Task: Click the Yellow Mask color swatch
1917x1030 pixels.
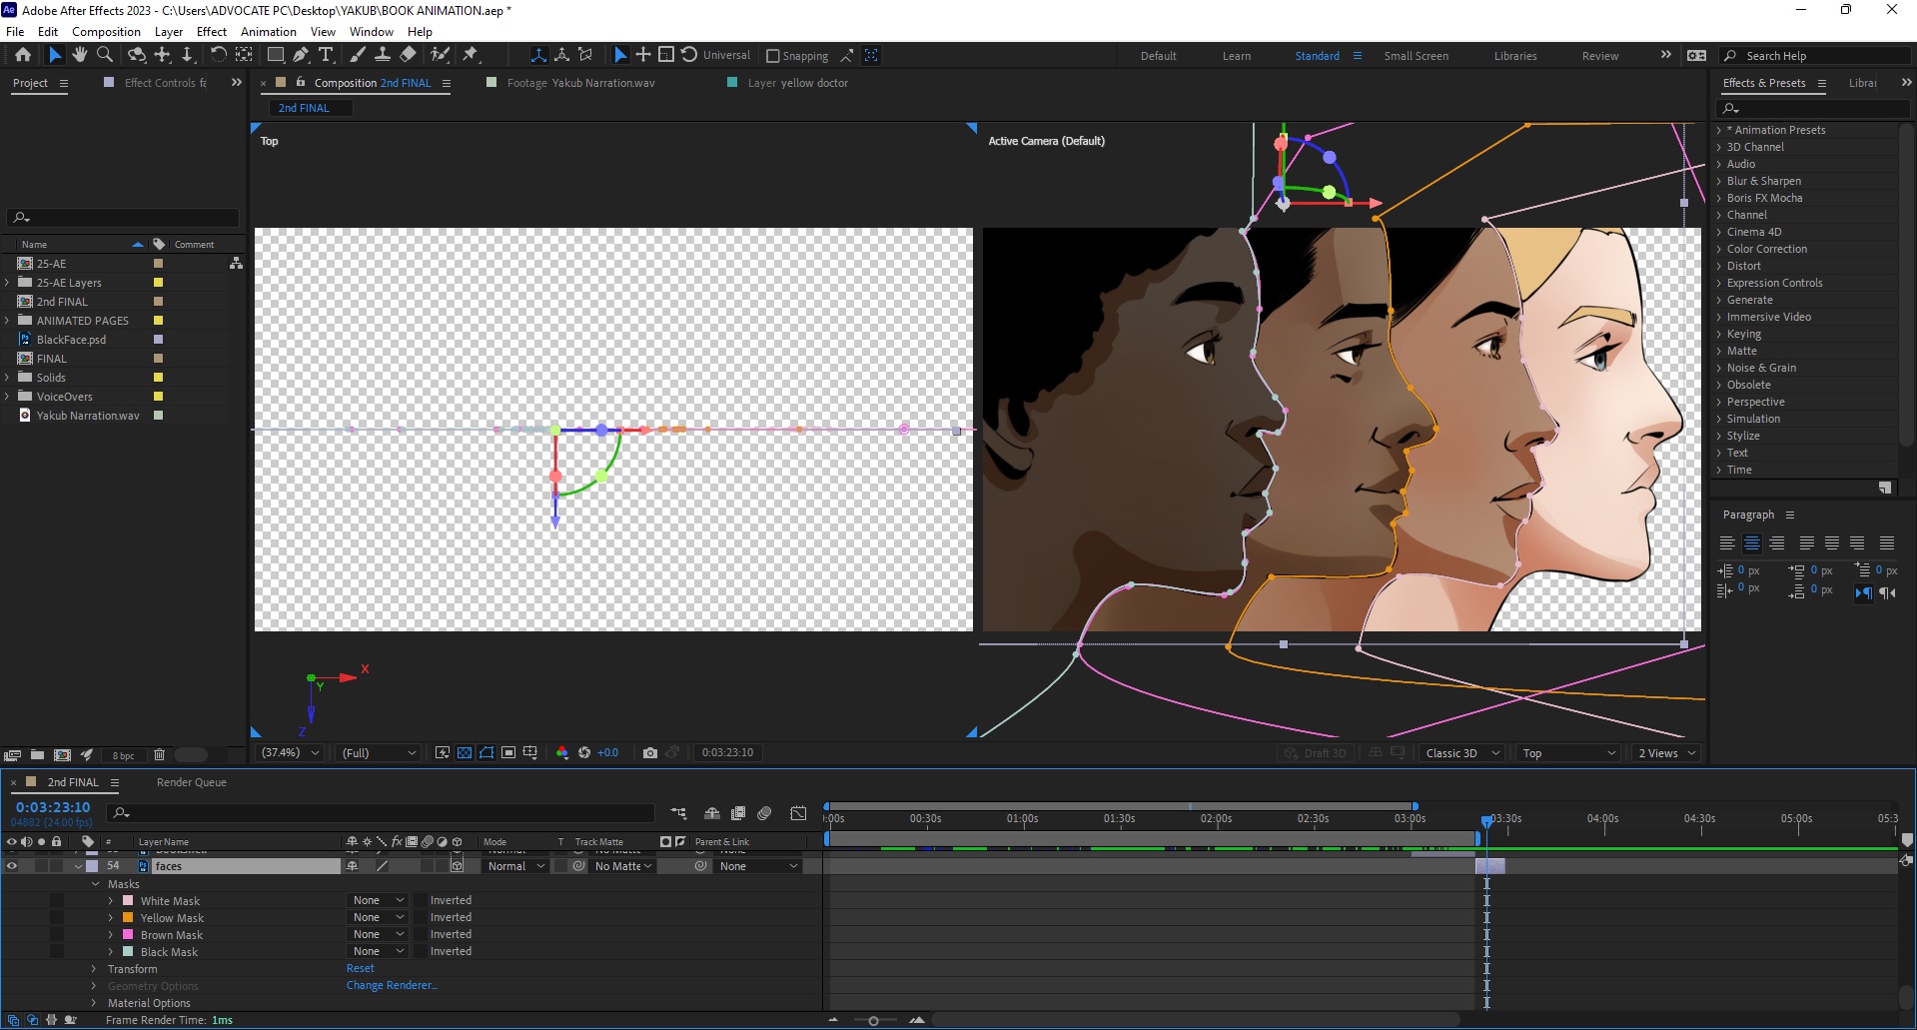Action: (129, 917)
